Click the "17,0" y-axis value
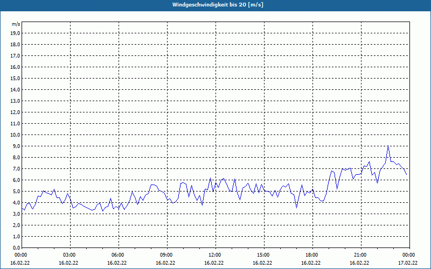The height and width of the screenshot is (269, 431). [x=16, y=56]
